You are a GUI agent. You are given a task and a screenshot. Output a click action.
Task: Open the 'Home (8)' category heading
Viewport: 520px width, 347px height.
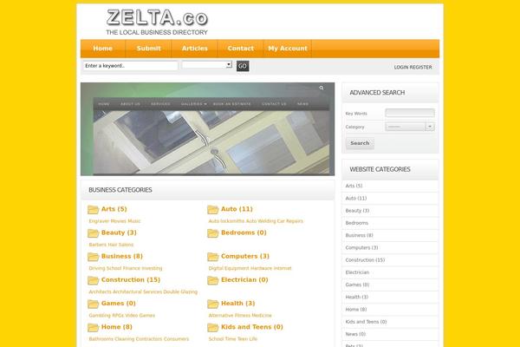coord(117,327)
